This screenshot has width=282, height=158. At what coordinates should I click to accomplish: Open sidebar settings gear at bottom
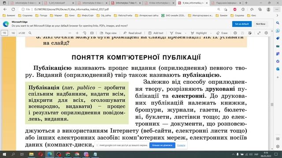[278, 146]
